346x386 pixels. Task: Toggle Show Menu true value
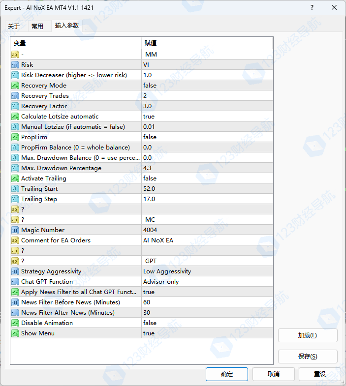coord(207,333)
